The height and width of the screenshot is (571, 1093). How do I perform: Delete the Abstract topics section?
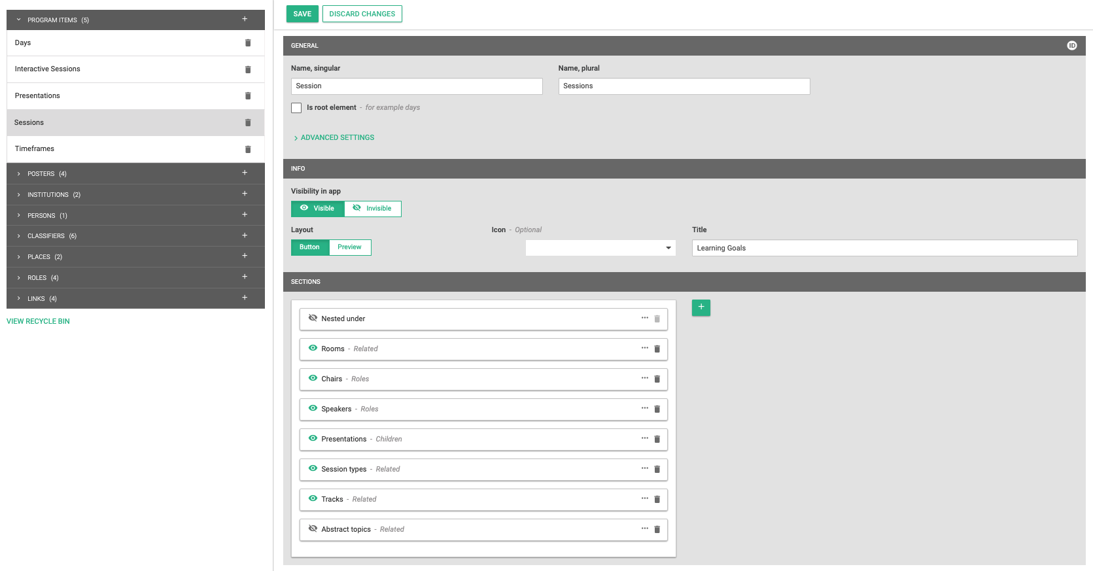click(x=657, y=530)
